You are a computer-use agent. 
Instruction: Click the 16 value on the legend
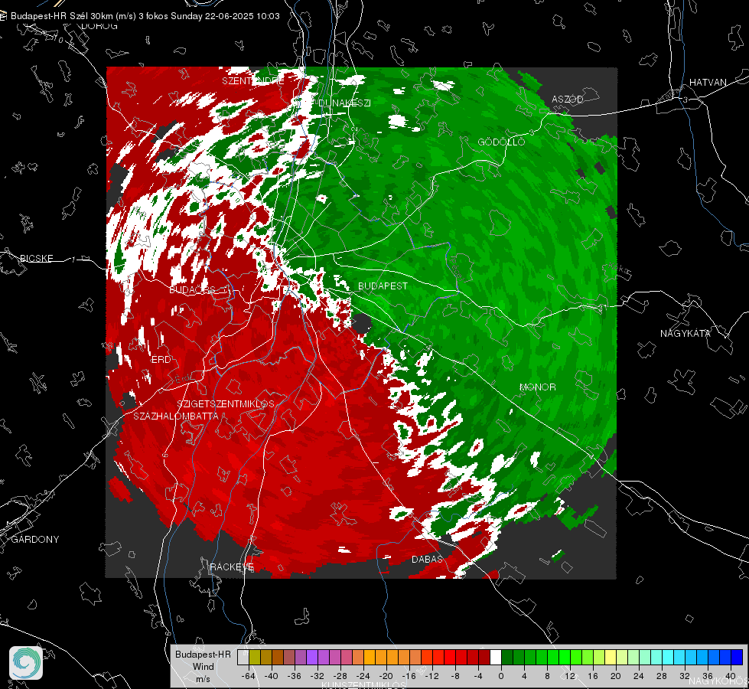pos(593,676)
